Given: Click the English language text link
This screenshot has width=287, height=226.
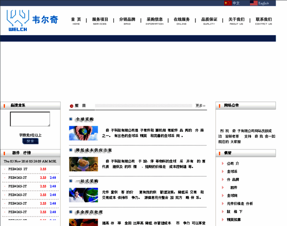Looking at the screenshot, I should [263, 3].
